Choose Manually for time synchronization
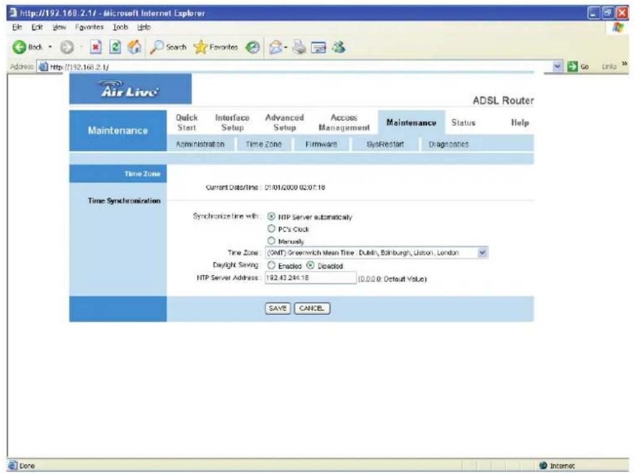The image size is (635, 473). (x=272, y=241)
